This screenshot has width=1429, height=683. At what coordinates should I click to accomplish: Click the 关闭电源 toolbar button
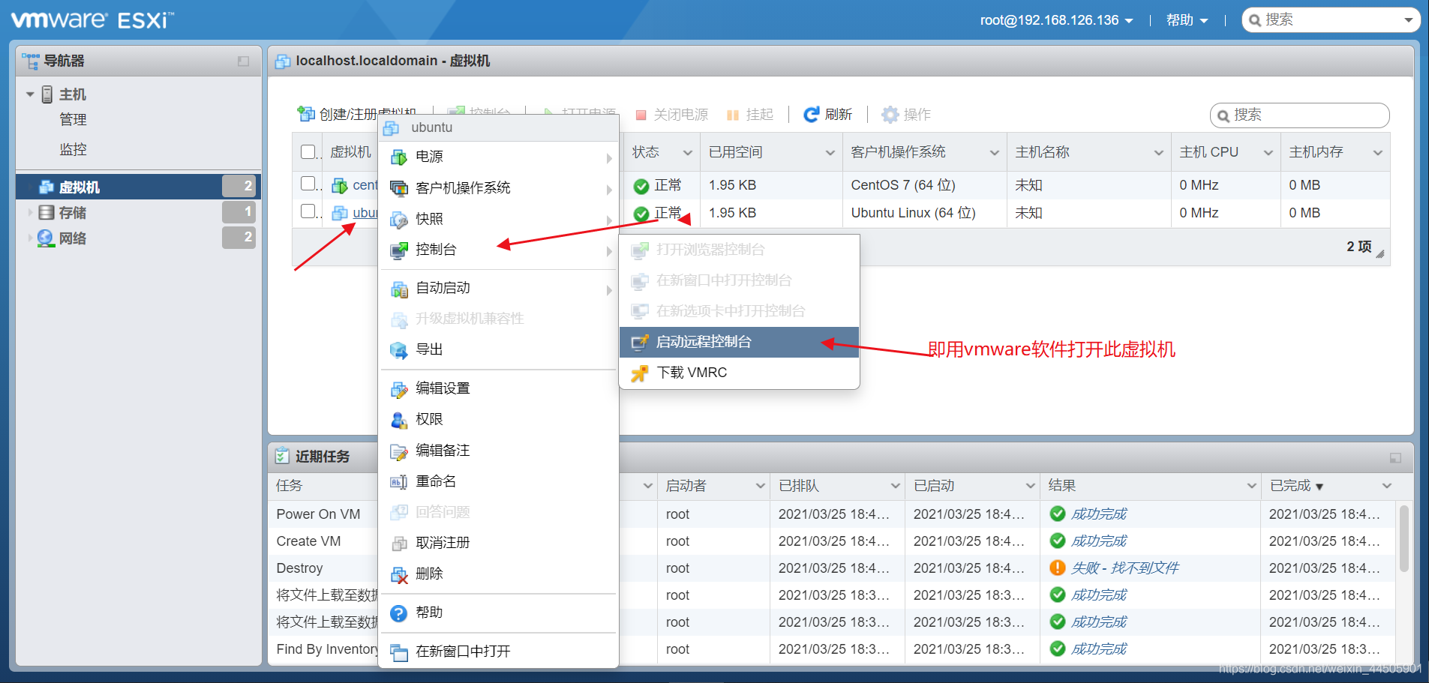click(x=671, y=115)
